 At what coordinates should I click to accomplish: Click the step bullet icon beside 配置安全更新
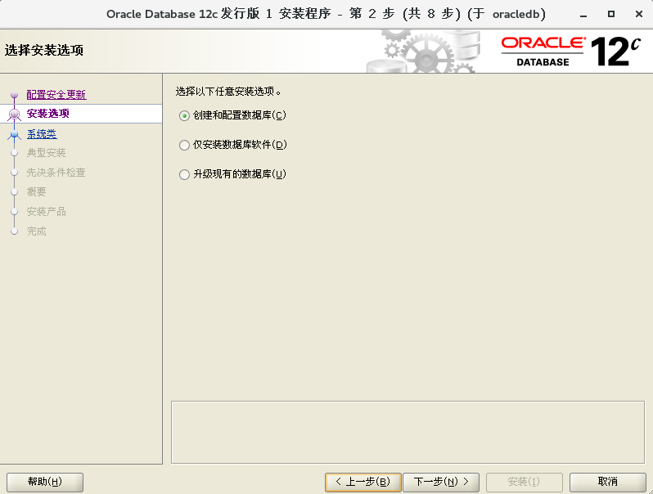(x=14, y=95)
